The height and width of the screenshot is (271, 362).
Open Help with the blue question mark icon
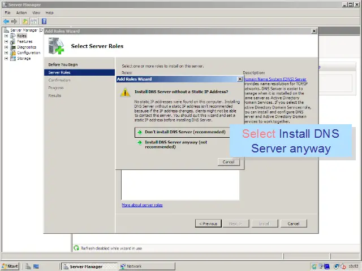(44, 21)
